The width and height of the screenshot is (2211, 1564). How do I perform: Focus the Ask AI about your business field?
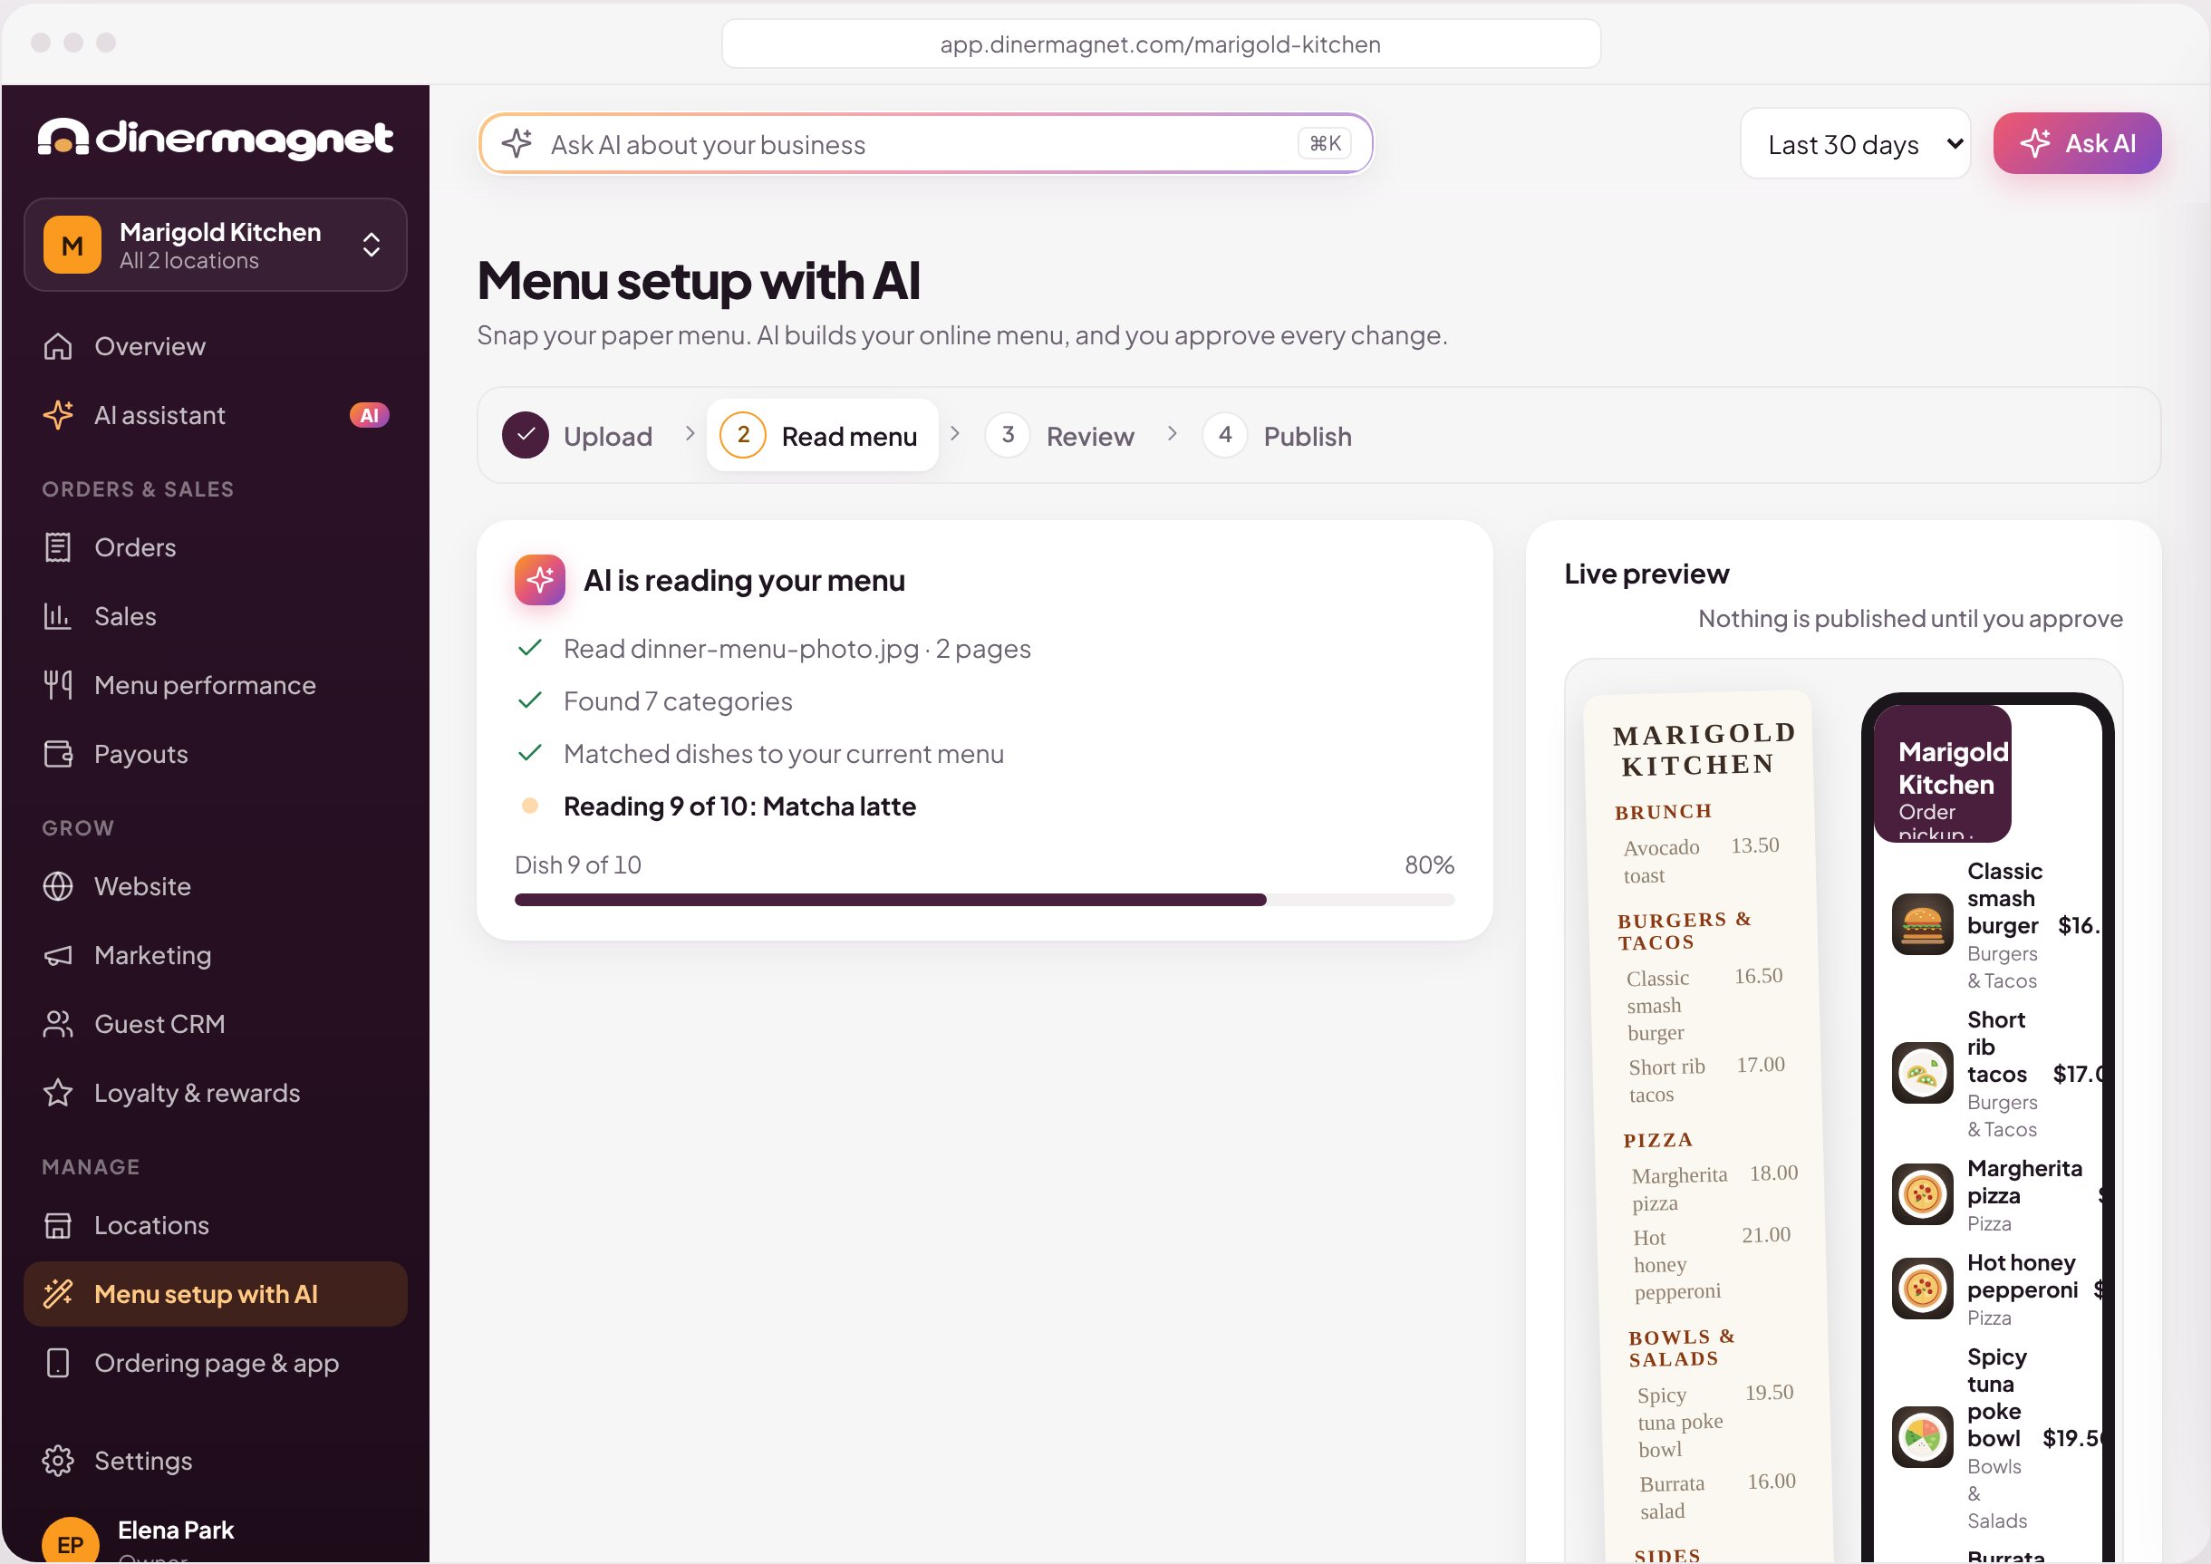coord(925,143)
